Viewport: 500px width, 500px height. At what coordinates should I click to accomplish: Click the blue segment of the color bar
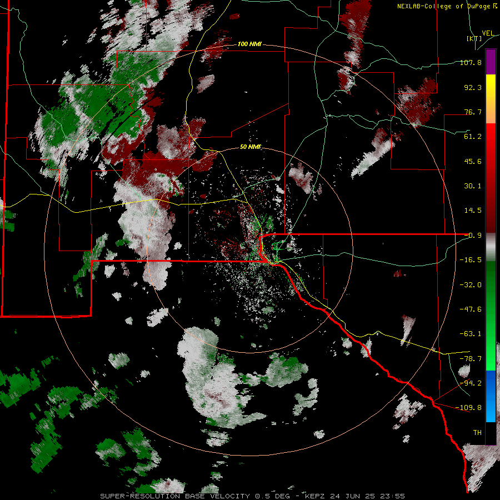[x=491, y=396]
